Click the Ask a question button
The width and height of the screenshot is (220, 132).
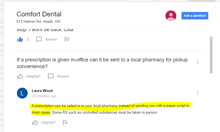pyautogui.click(x=195, y=16)
